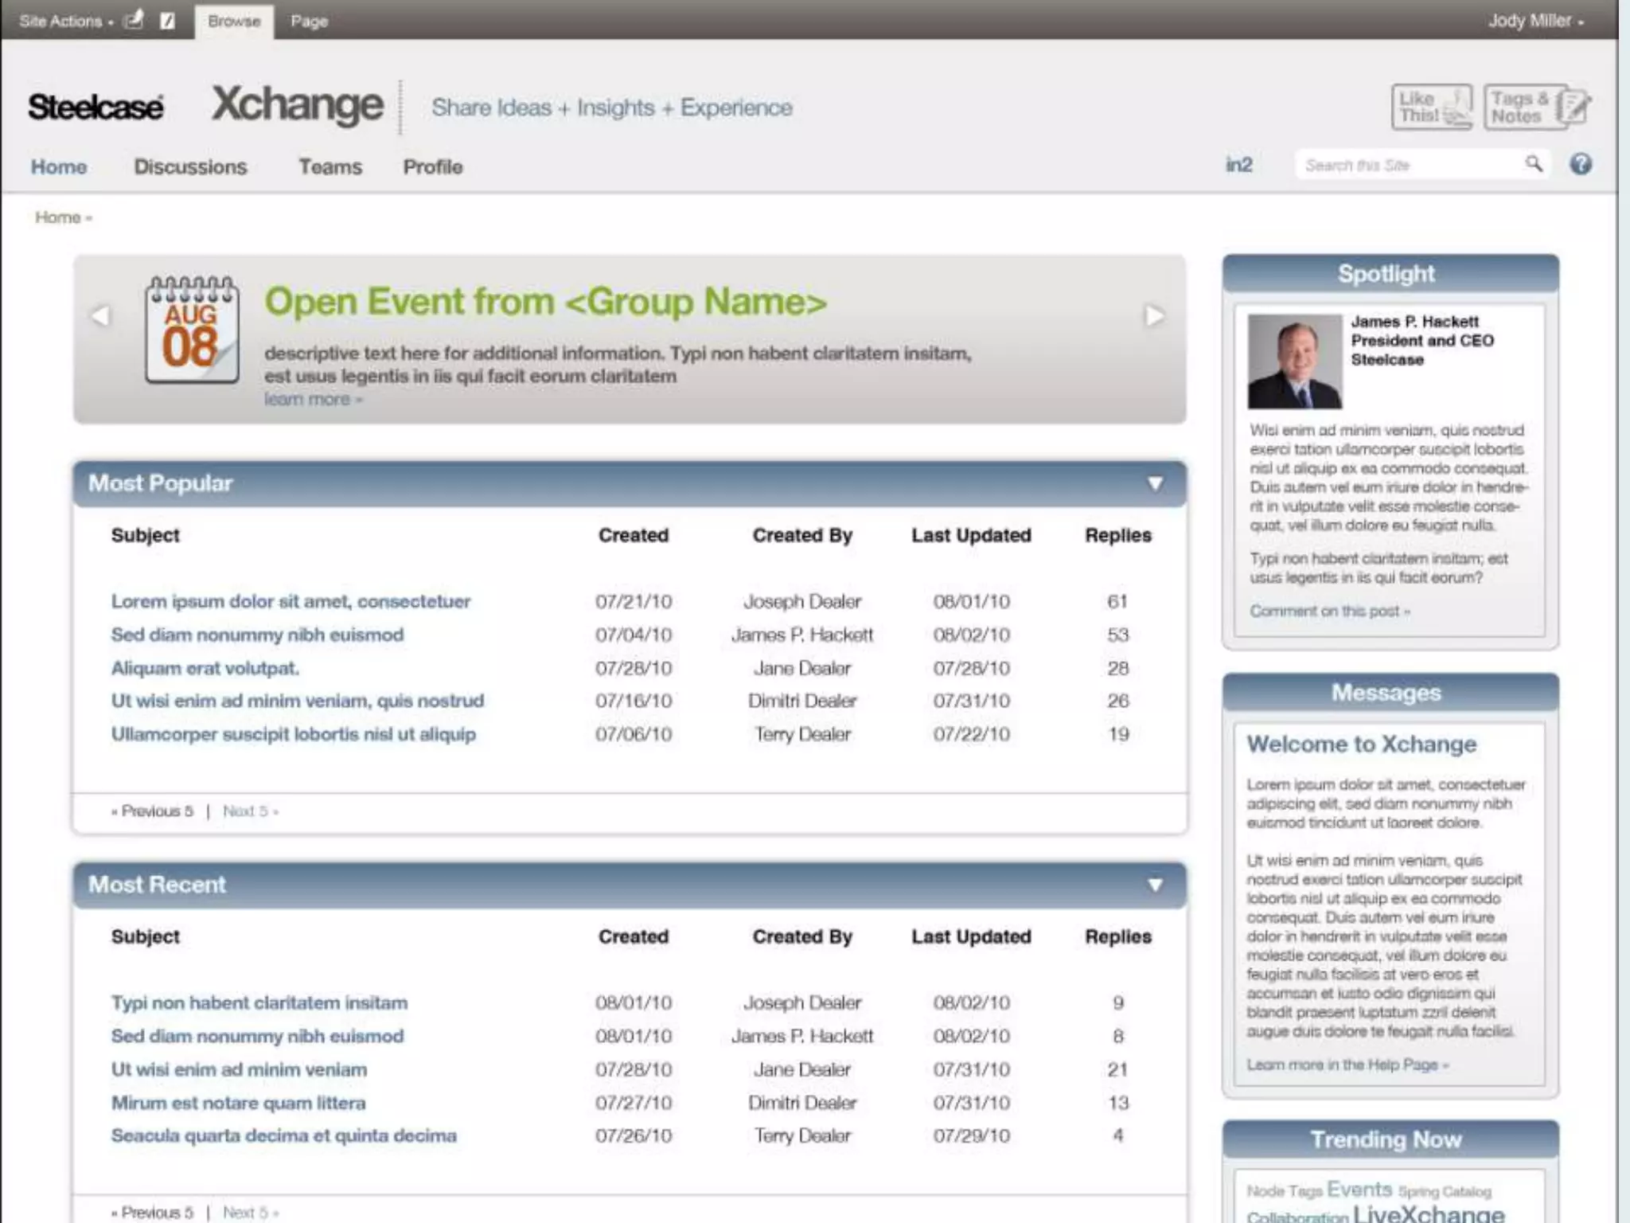The width and height of the screenshot is (1630, 1223).
Task: Click the Aug 08 calendar icon
Action: (x=192, y=330)
